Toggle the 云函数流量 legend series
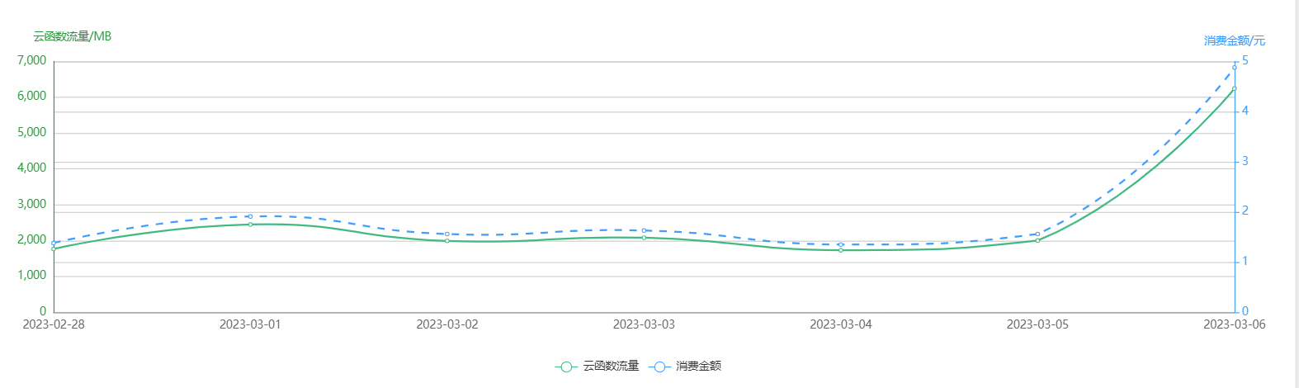Viewport: 1299px width, 388px height. [x=597, y=367]
